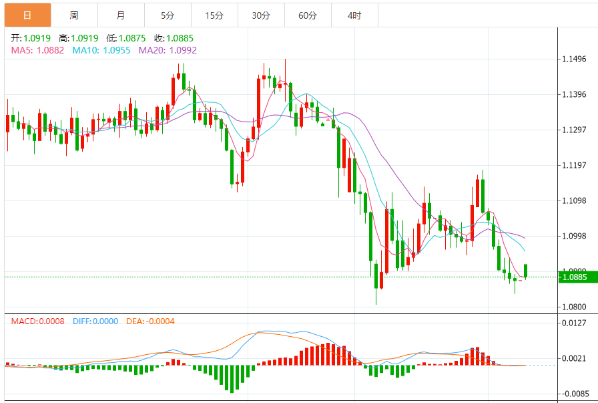This screenshot has height=403, width=598.
Task: Click the 1.1098 price axis label
Action: [x=575, y=200]
